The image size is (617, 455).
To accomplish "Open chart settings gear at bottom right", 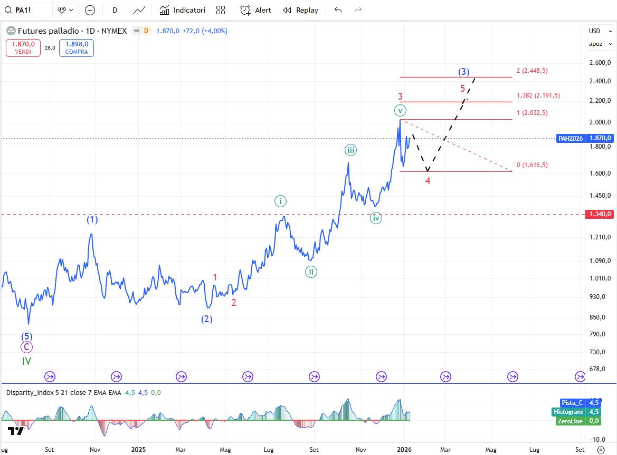I will pyautogui.click(x=601, y=450).
